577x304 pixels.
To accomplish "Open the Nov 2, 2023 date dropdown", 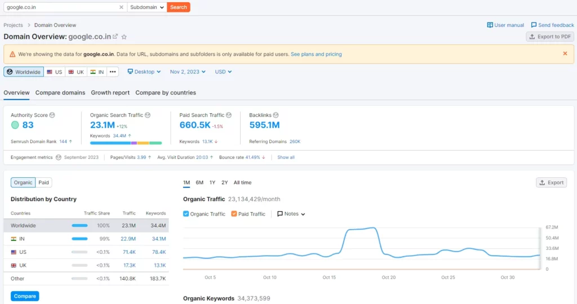I will tap(188, 71).
